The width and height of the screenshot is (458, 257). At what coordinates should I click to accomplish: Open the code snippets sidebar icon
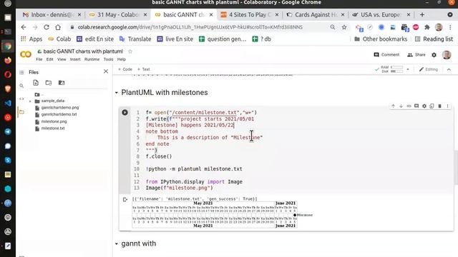point(21,99)
